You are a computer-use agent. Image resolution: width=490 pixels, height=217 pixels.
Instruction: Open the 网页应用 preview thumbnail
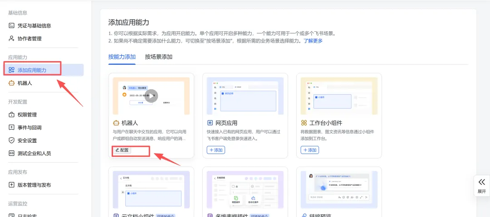245,96
